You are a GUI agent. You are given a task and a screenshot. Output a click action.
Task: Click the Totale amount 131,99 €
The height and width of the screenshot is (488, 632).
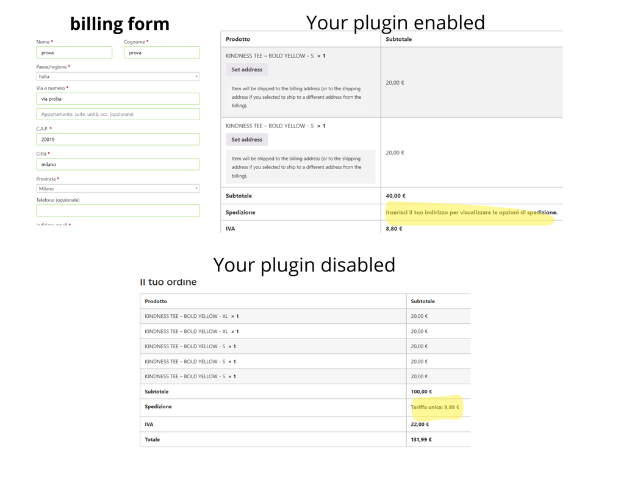pyautogui.click(x=421, y=439)
